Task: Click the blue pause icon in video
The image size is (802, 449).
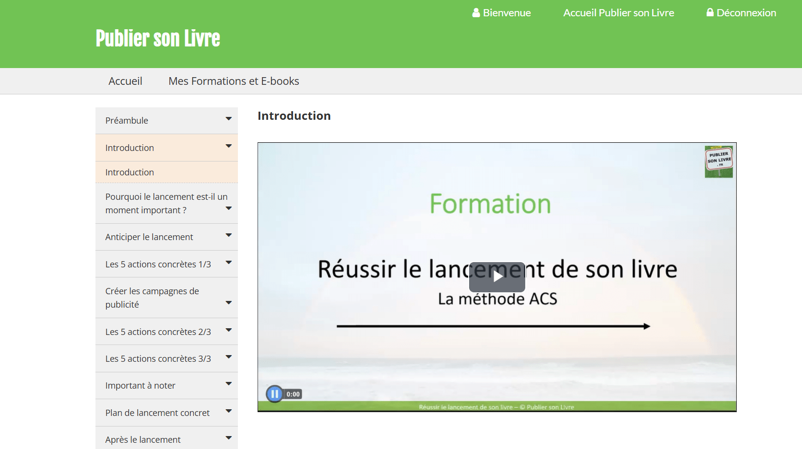Action: click(x=274, y=394)
